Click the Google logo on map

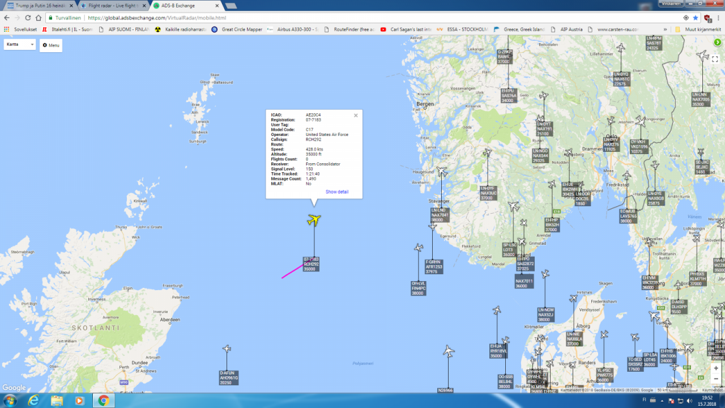(14, 388)
